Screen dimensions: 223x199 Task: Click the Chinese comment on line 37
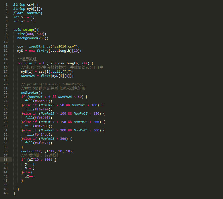[x=40, y=155]
